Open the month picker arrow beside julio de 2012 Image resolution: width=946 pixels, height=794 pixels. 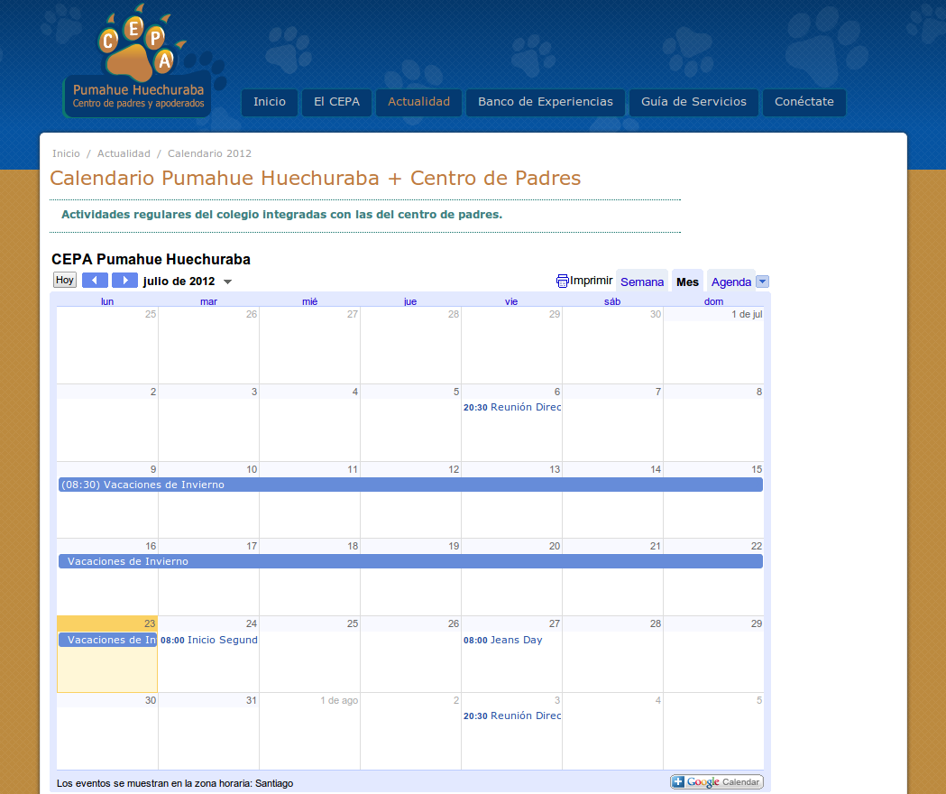click(227, 282)
